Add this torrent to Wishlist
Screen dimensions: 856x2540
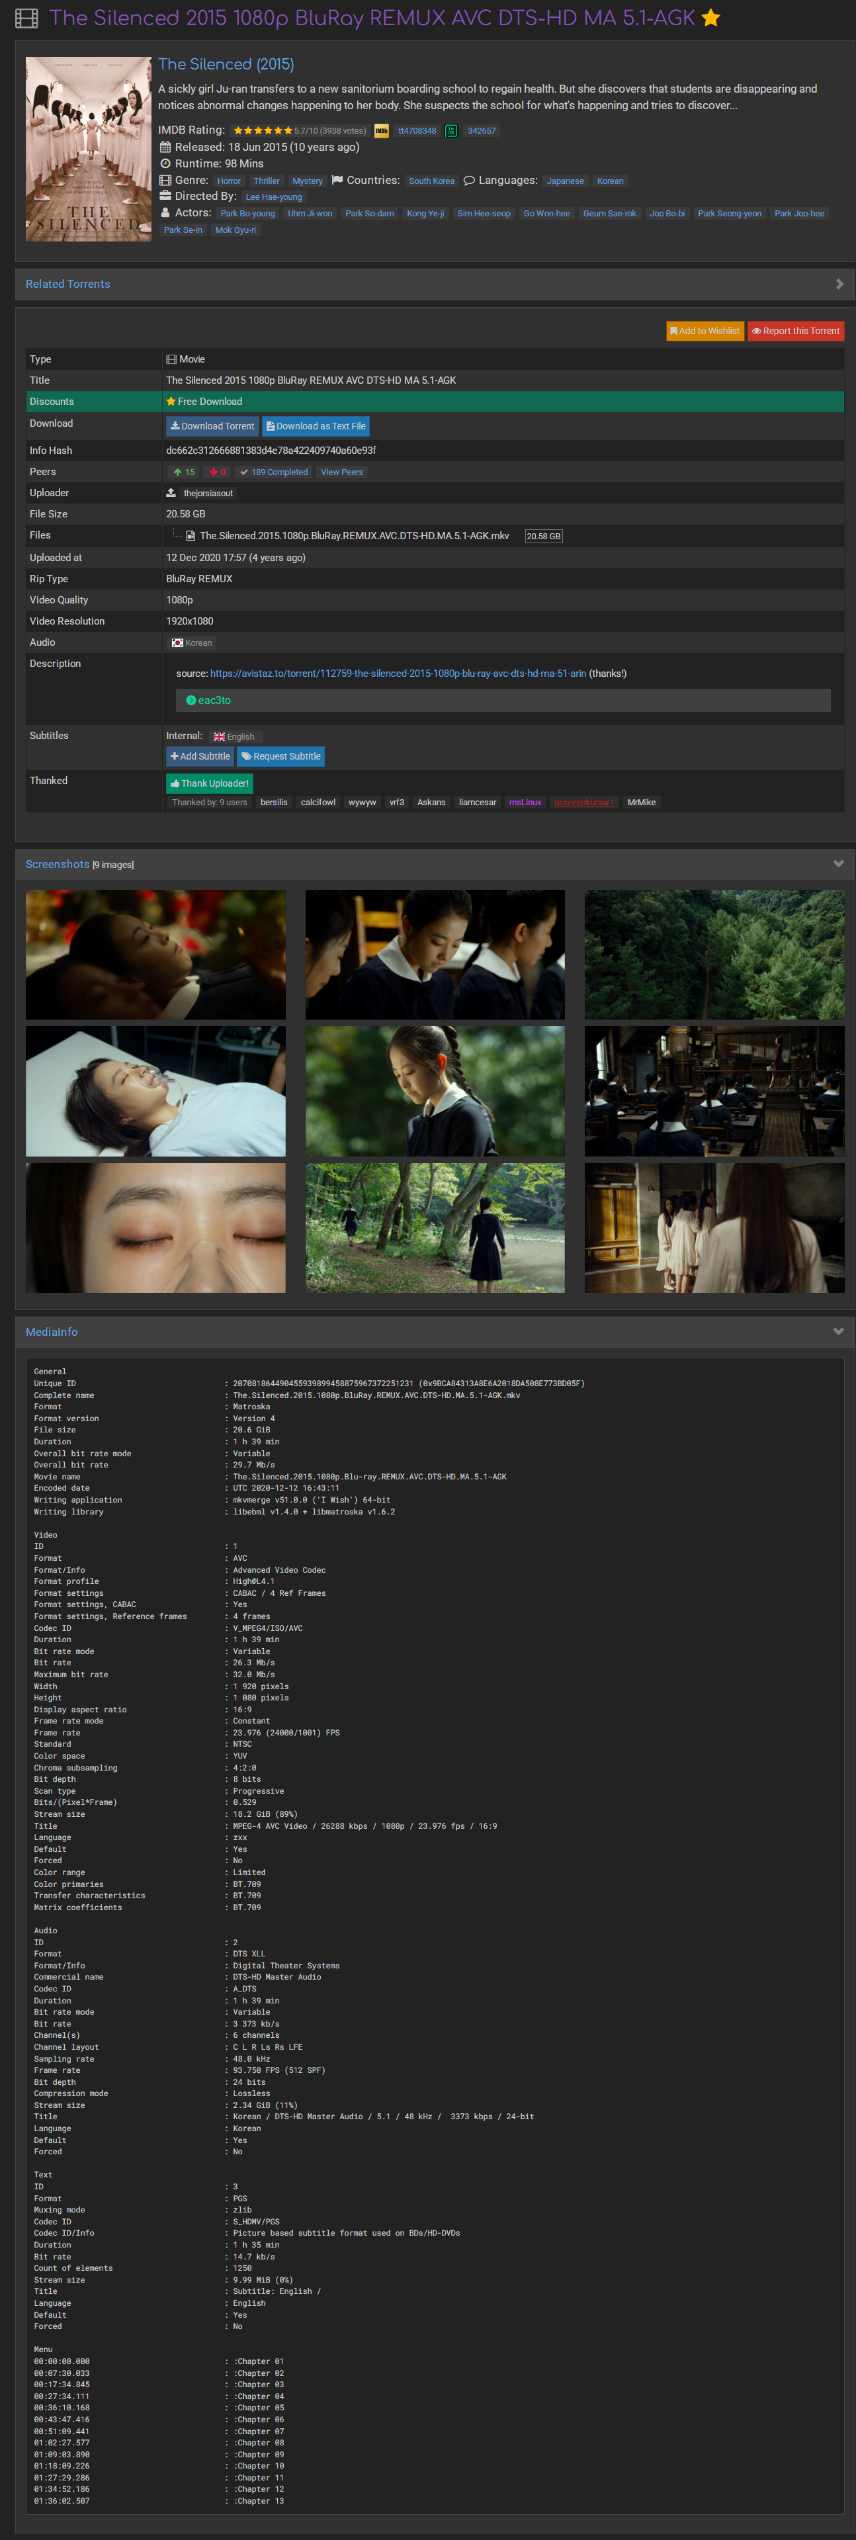(705, 331)
